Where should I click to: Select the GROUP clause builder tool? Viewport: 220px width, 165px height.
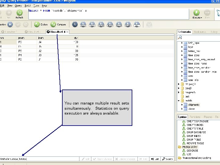[110, 24]
